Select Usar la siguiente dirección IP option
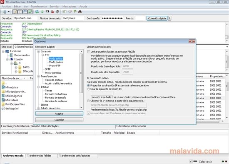The height and width of the screenshot is (164, 229). (x=88, y=89)
